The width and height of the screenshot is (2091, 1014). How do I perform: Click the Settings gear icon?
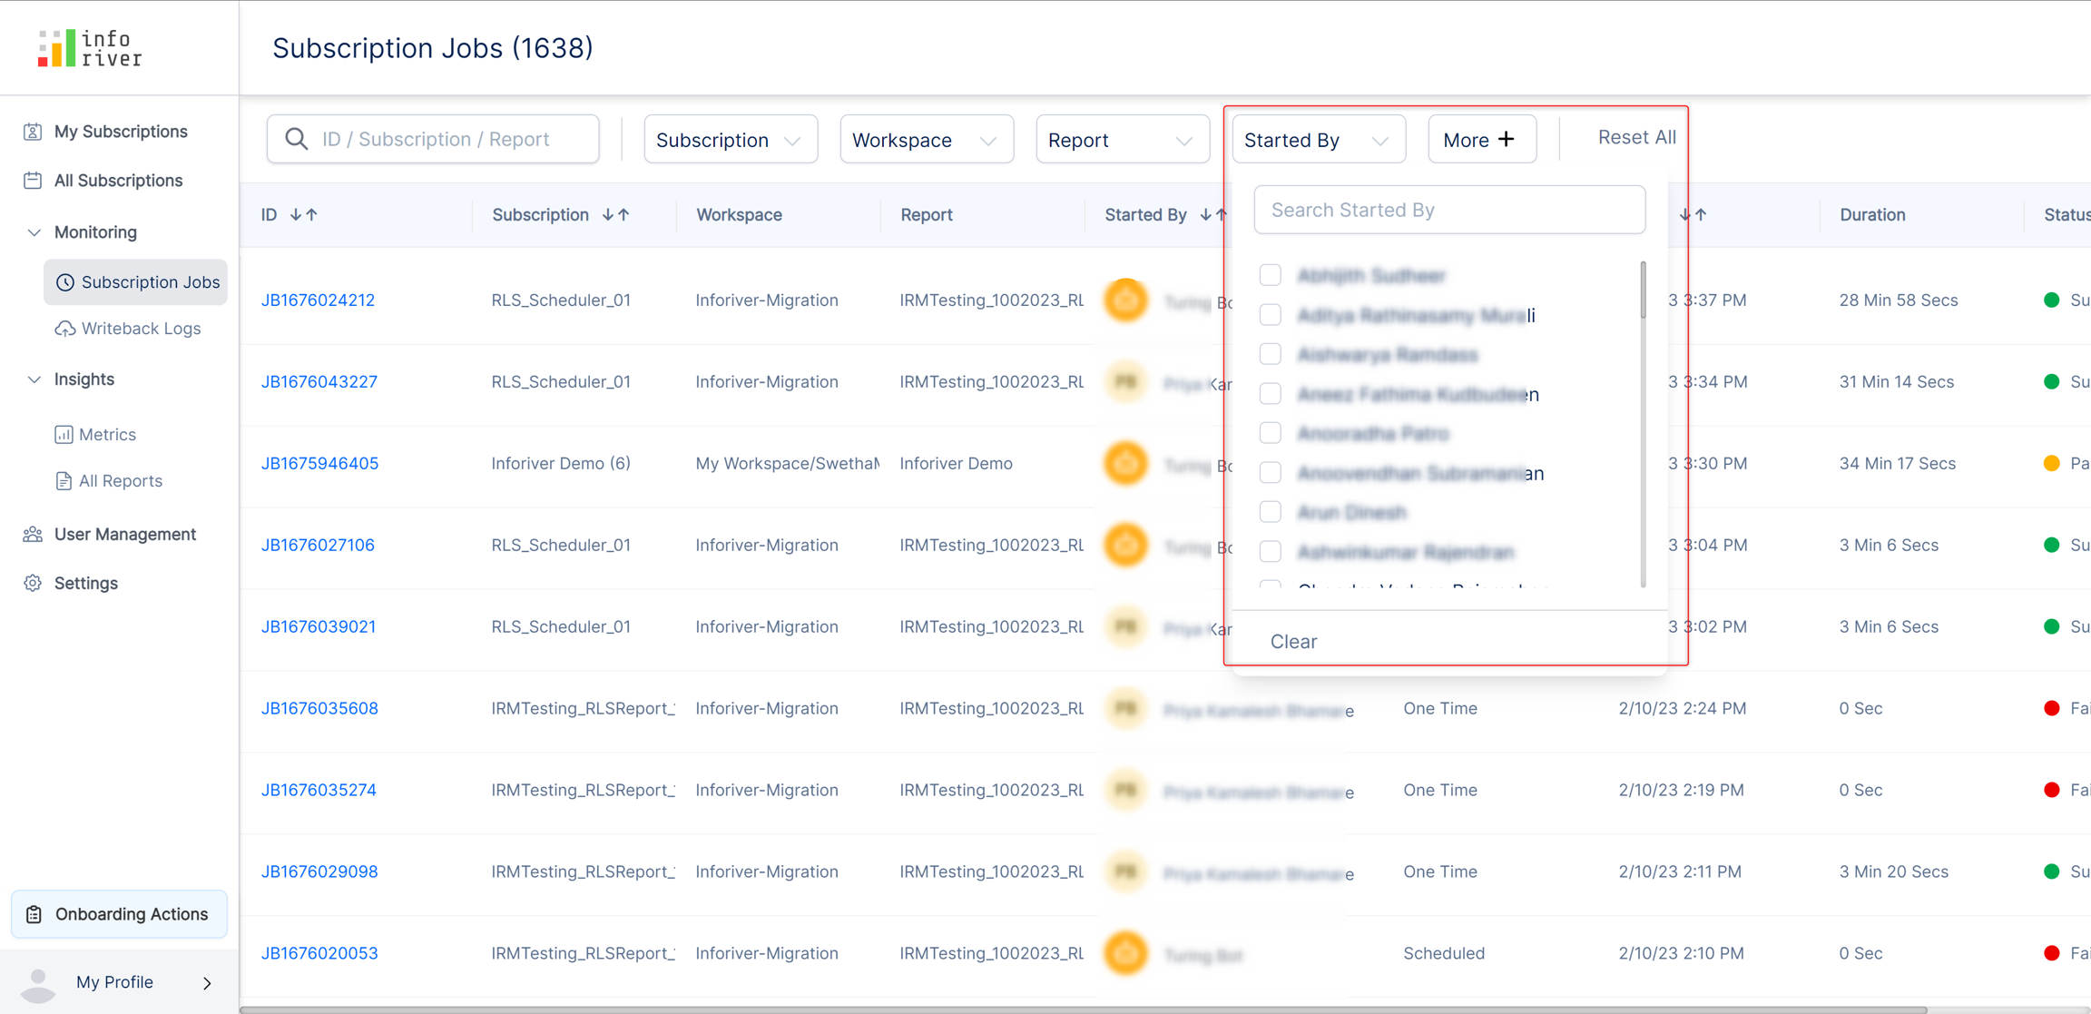pyautogui.click(x=33, y=584)
